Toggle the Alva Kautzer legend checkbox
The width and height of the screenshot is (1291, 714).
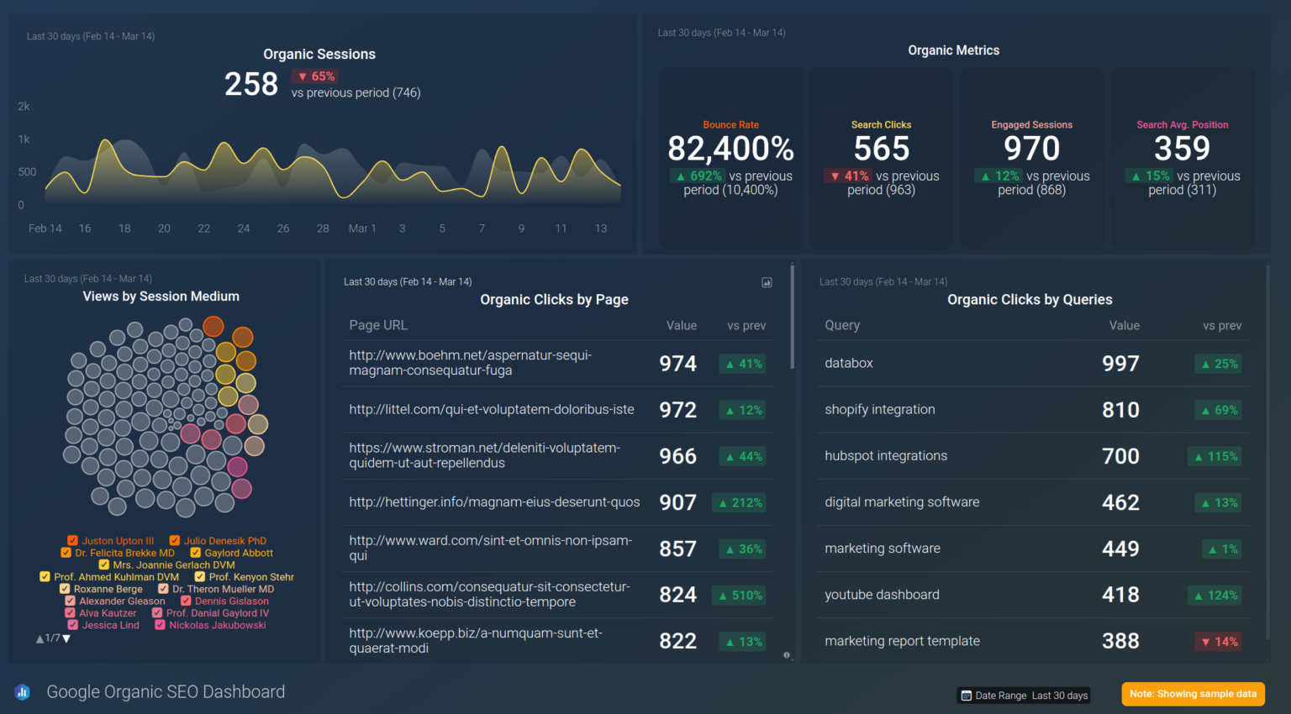[70, 613]
